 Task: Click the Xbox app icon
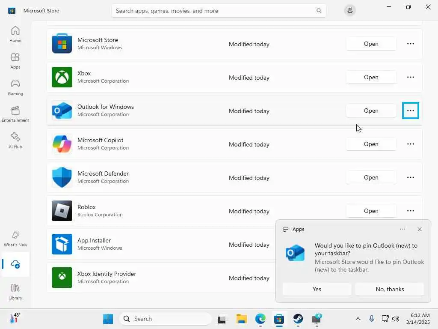point(62,77)
